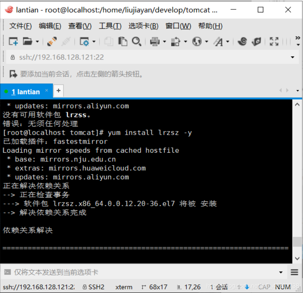Expand the Open Session dropdown arrow
The width and height of the screenshot is (303, 293).
(37, 42)
